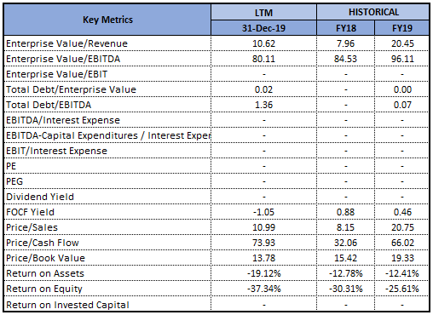433x315 pixels.
Task: Select the Key Metrics header cell
Action: point(107,20)
